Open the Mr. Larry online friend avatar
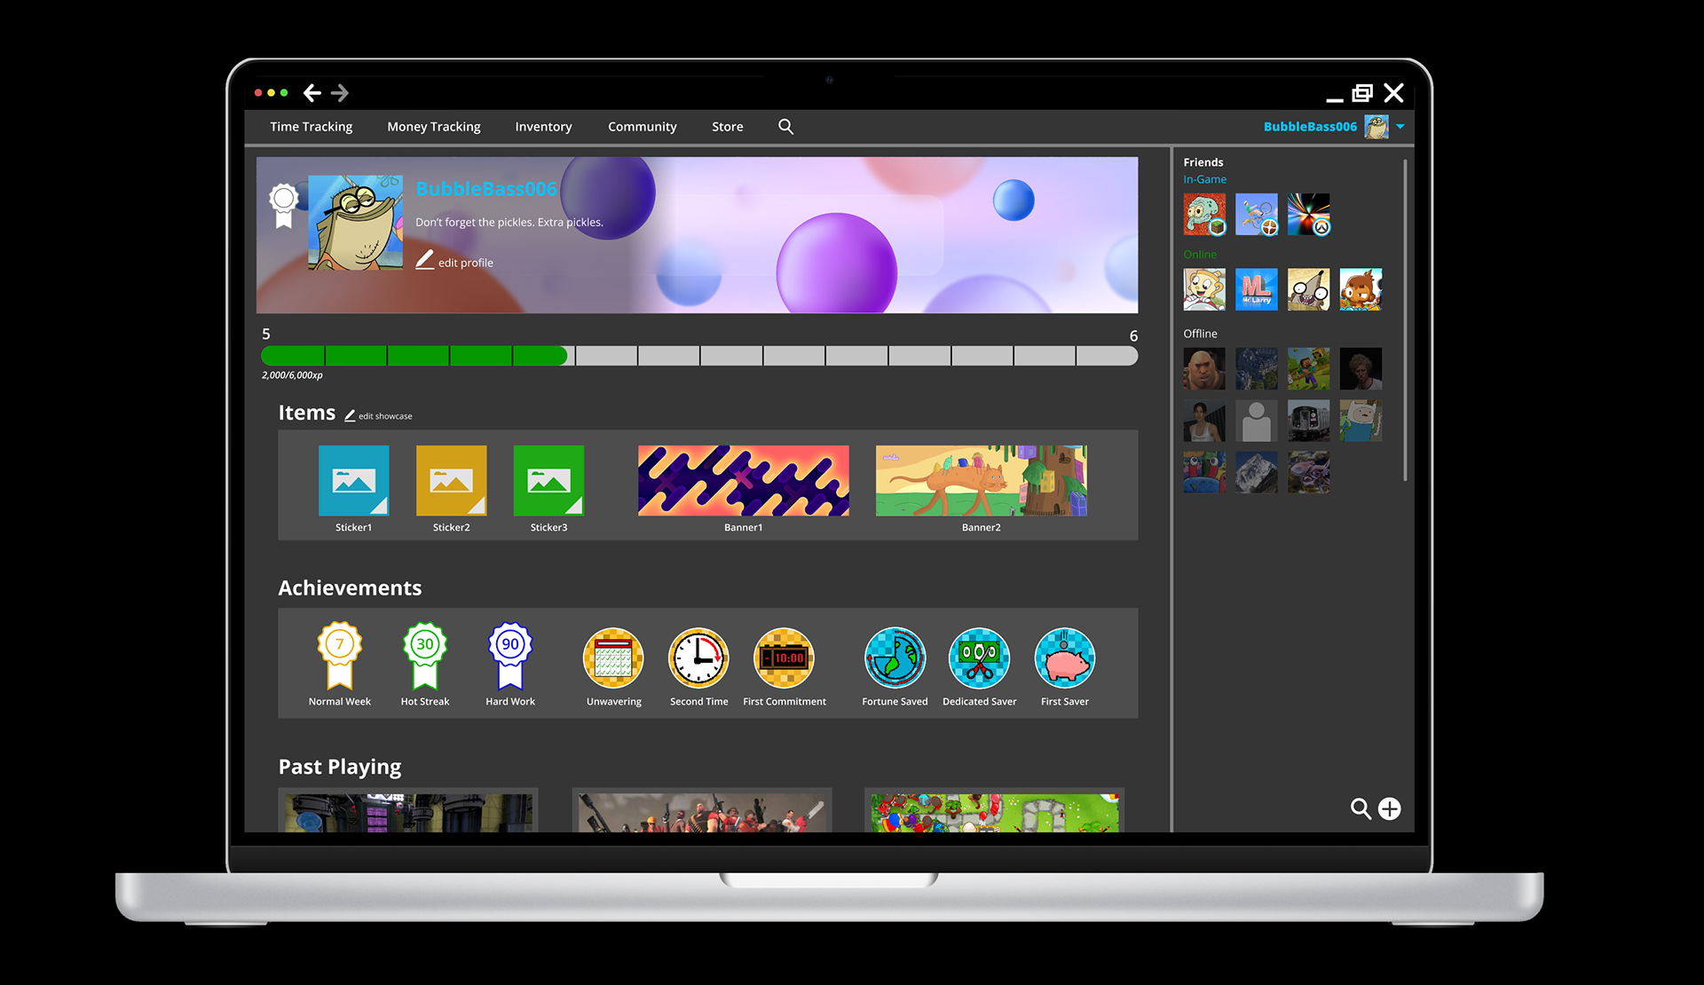The height and width of the screenshot is (985, 1704). click(1257, 290)
